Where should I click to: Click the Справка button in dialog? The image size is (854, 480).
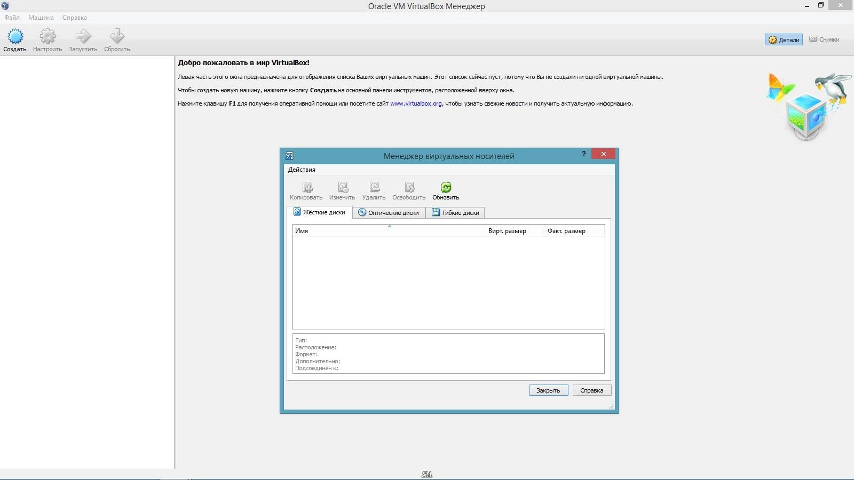(x=592, y=390)
